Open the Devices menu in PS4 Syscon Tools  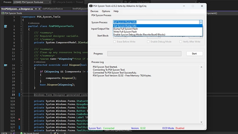click(x=94, y=11)
